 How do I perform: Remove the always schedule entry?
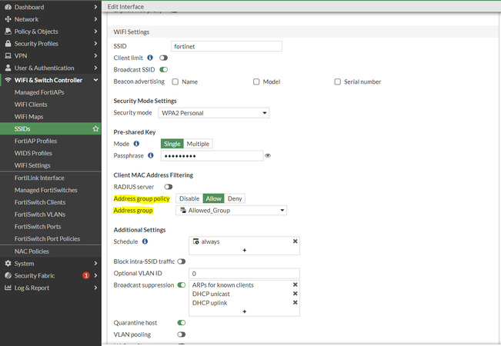point(296,241)
